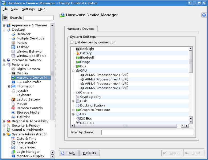Click the Behavior item icon
Image resolution: width=208 pixels, height=160 pixels.
(13, 34)
